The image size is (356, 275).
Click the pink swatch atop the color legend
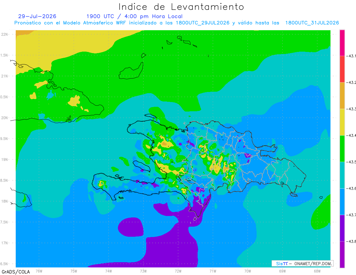point(342,43)
